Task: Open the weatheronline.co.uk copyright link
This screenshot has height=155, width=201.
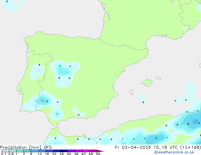Action: (x=174, y=152)
